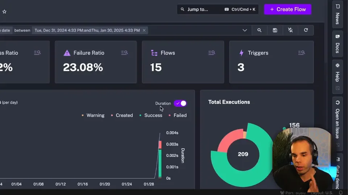Toggle Success series in chart legend
The height and width of the screenshot is (195, 348).
point(151,115)
